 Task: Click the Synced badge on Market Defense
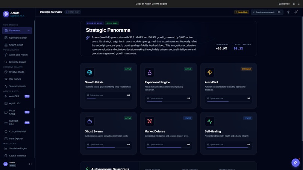[188, 118]
